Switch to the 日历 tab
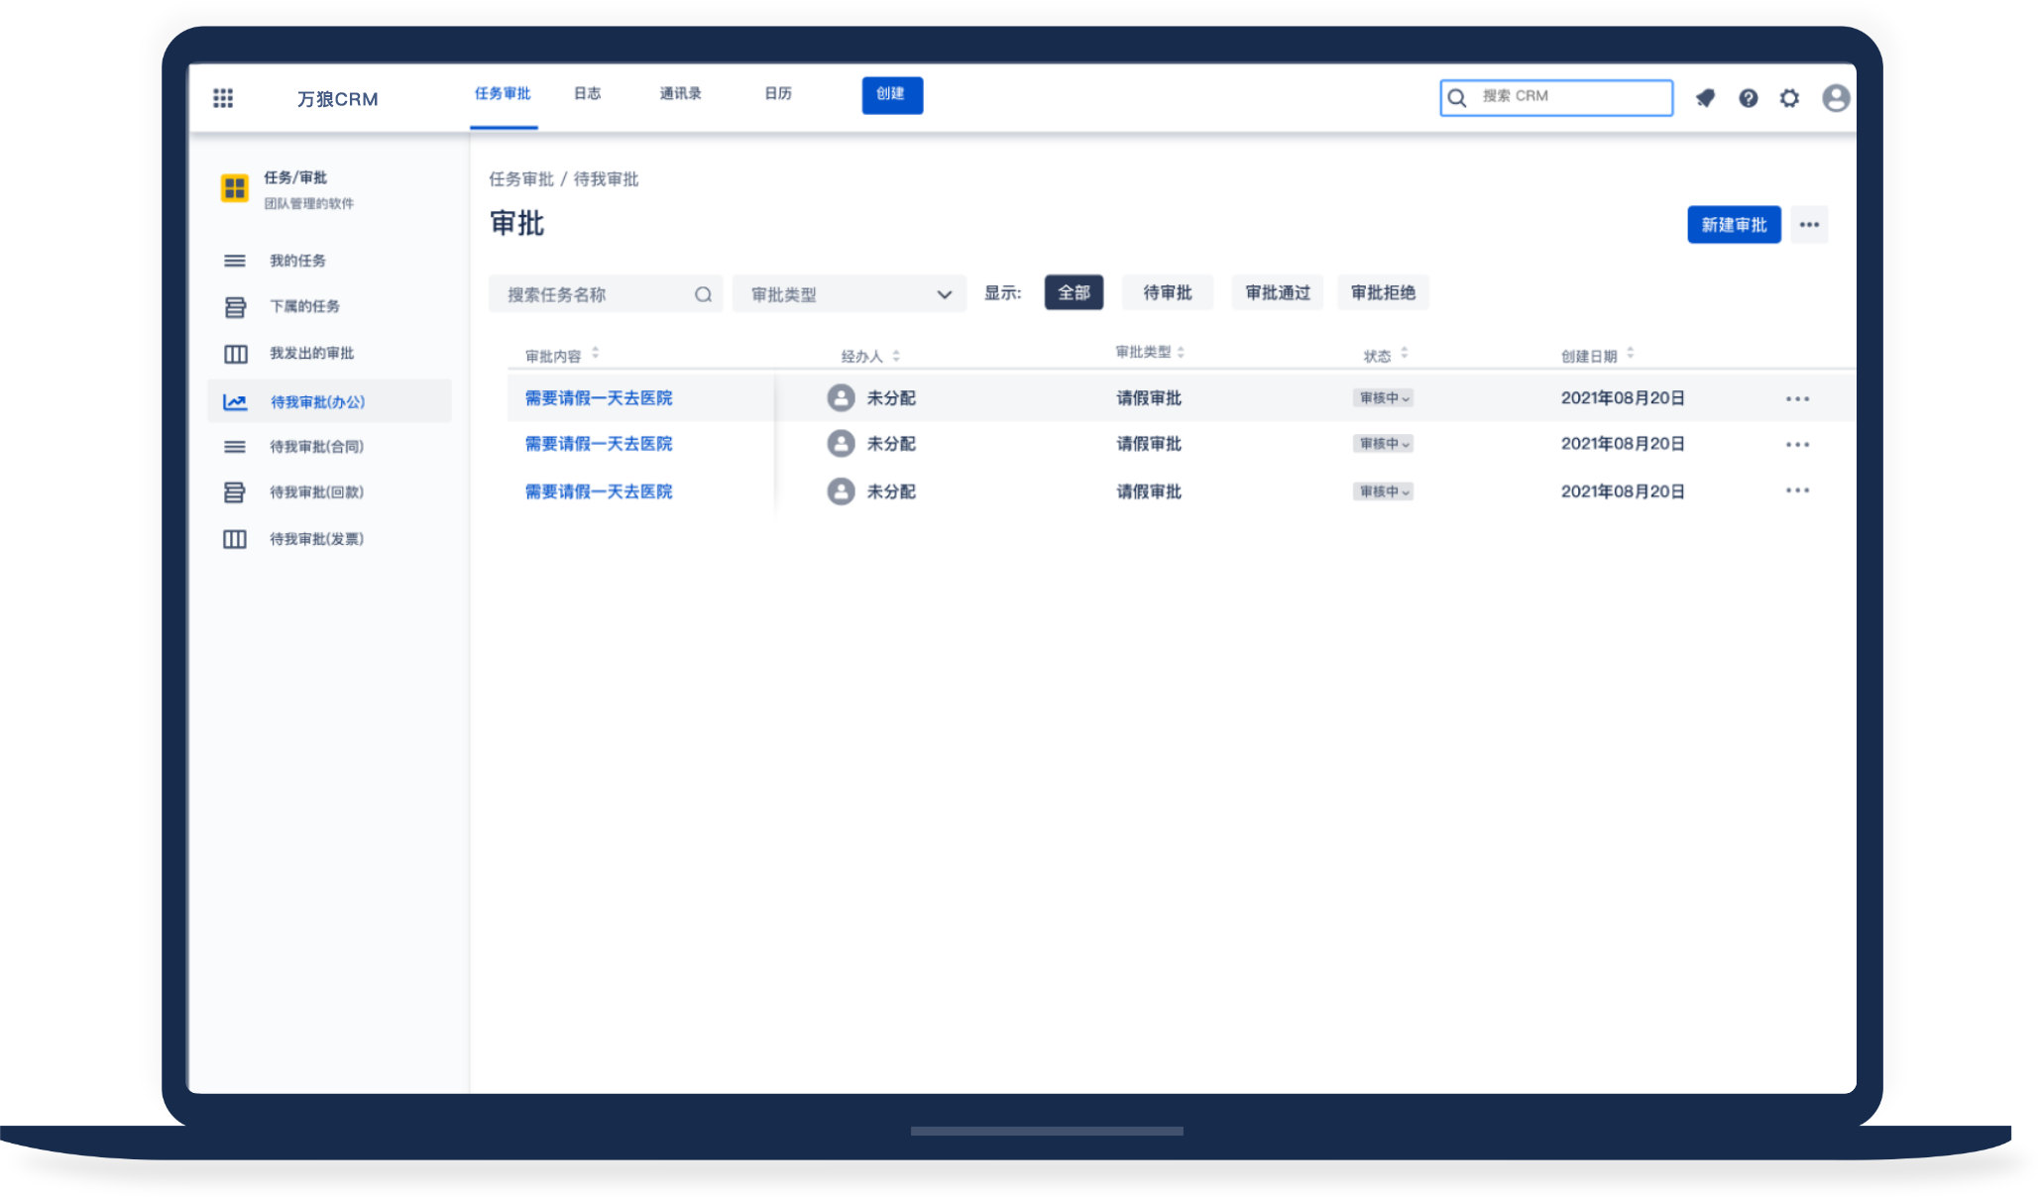The image size is (2040, 1199). point(778,94)
